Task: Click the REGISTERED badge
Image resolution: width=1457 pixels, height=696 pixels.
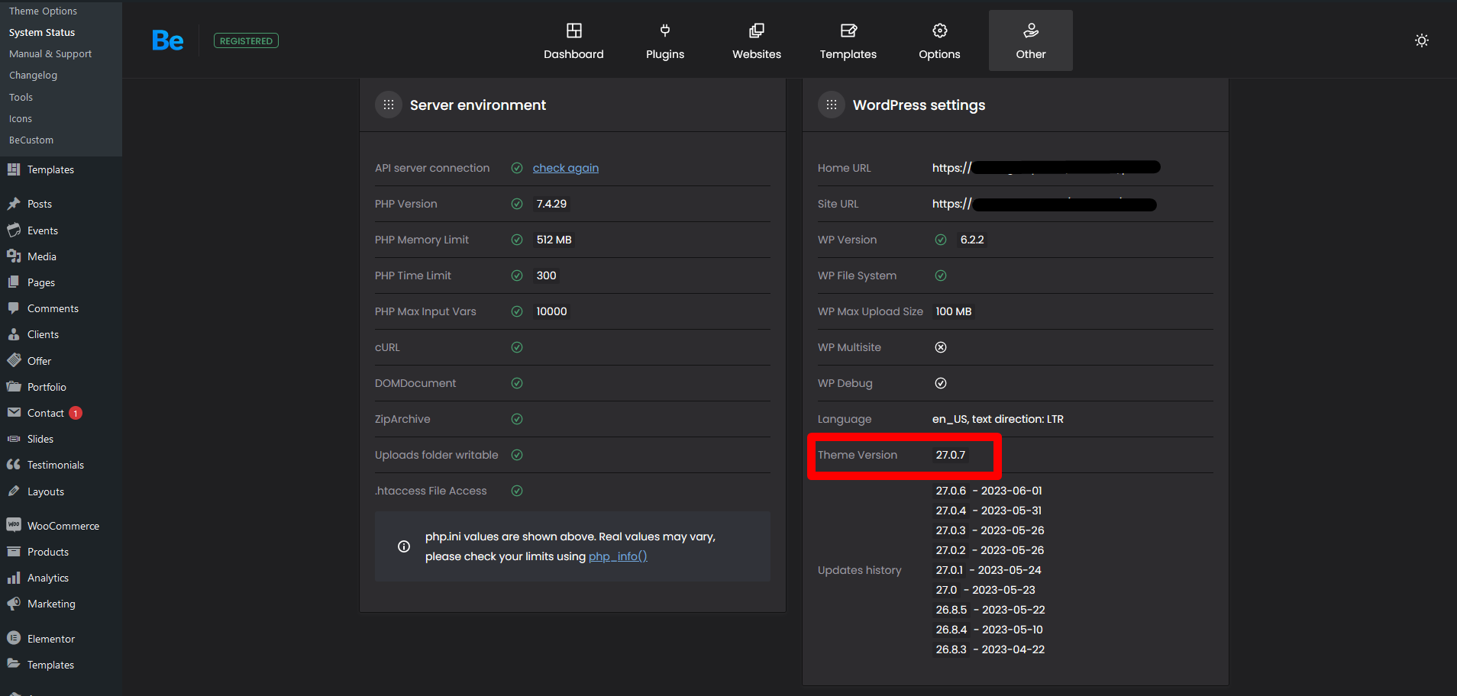Action: [x=246, y=40]
